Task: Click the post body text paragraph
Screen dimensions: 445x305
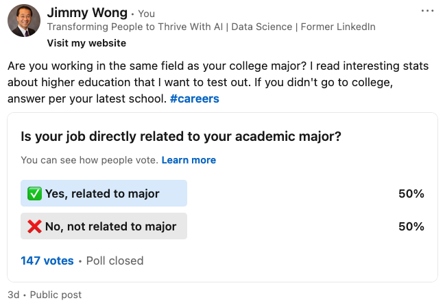Action: (x=217, y=82)
